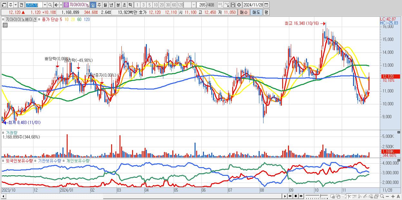The width and height of the screenshot is (402, 200).
Task: Click the 기관보유수량 legend label
Action: coord(50,160)
